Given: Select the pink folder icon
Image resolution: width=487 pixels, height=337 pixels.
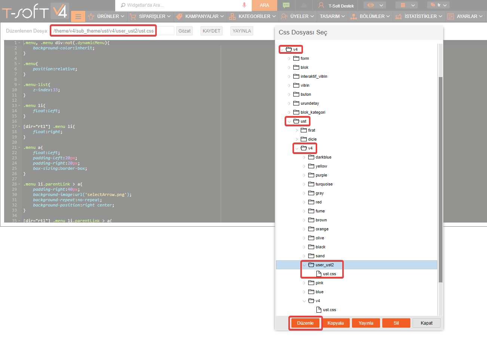Looking at the screenshot, I should pyautogui.click(x=311, y=283).
